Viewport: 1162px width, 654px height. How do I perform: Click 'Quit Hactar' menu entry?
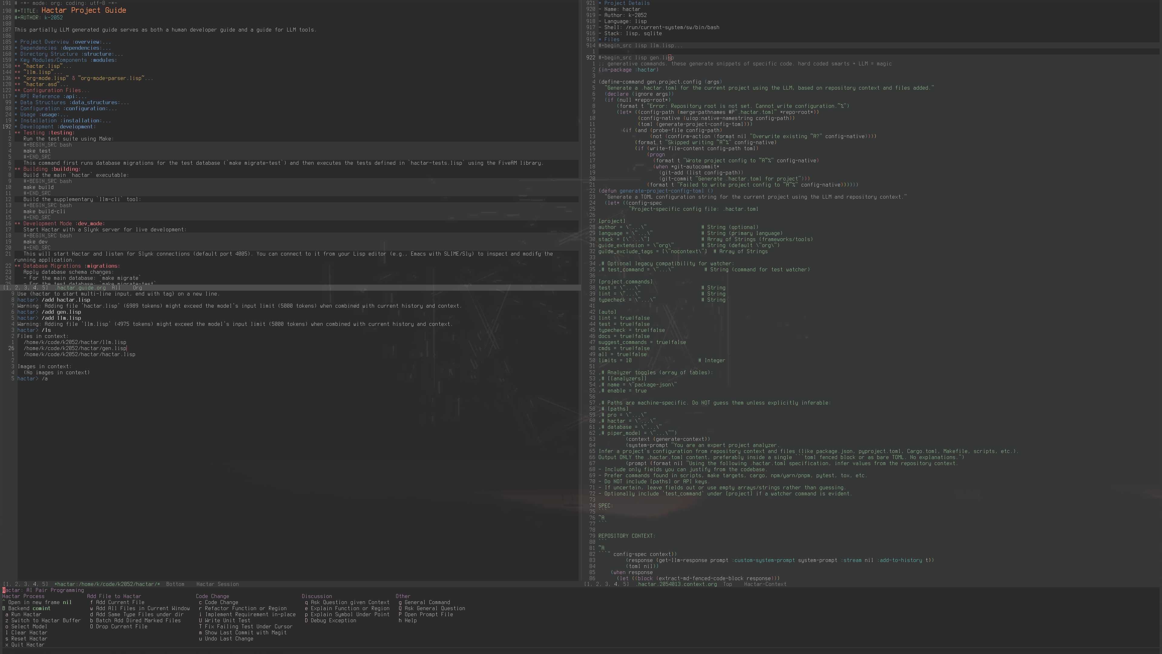(x=28, y=645)
